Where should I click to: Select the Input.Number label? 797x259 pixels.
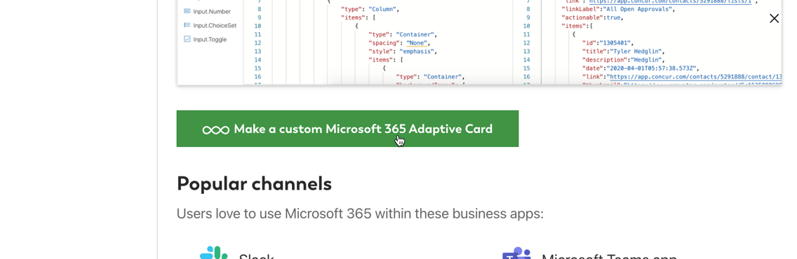pyautogui.click(x=212, y=11)
